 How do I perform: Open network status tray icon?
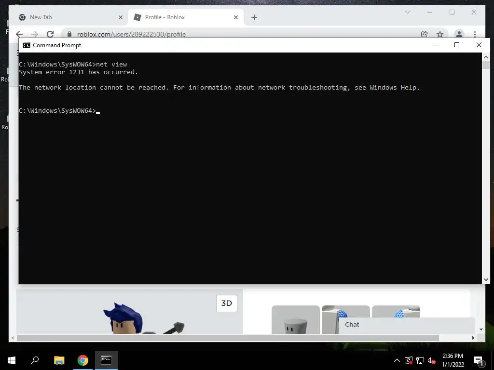[420, 360]
